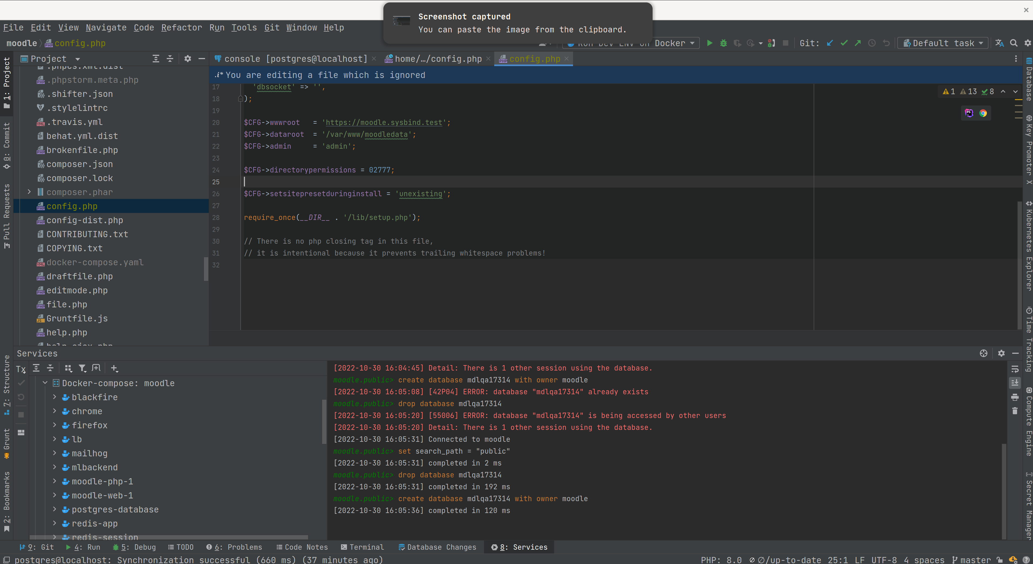Screen dimensions: 1033x564
Task: Open the Problems tool window
Action: pyautogui.click(x=234, y=547)
